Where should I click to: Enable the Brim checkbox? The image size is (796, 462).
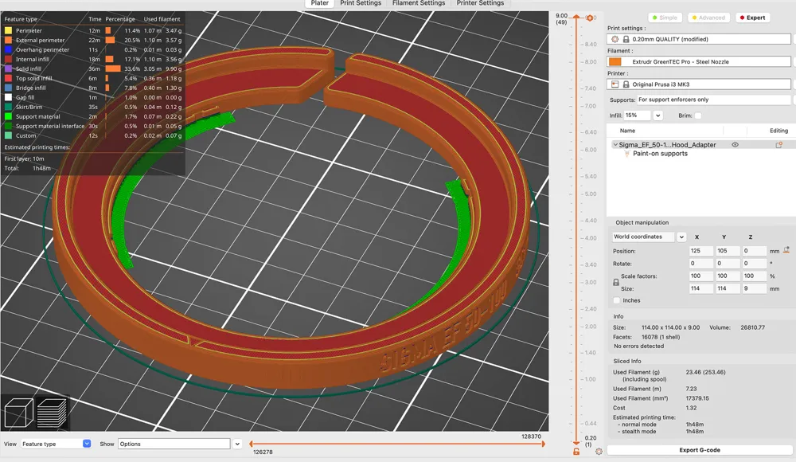(x=698, y=115)
